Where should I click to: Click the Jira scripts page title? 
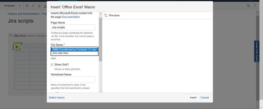[21, 21]
